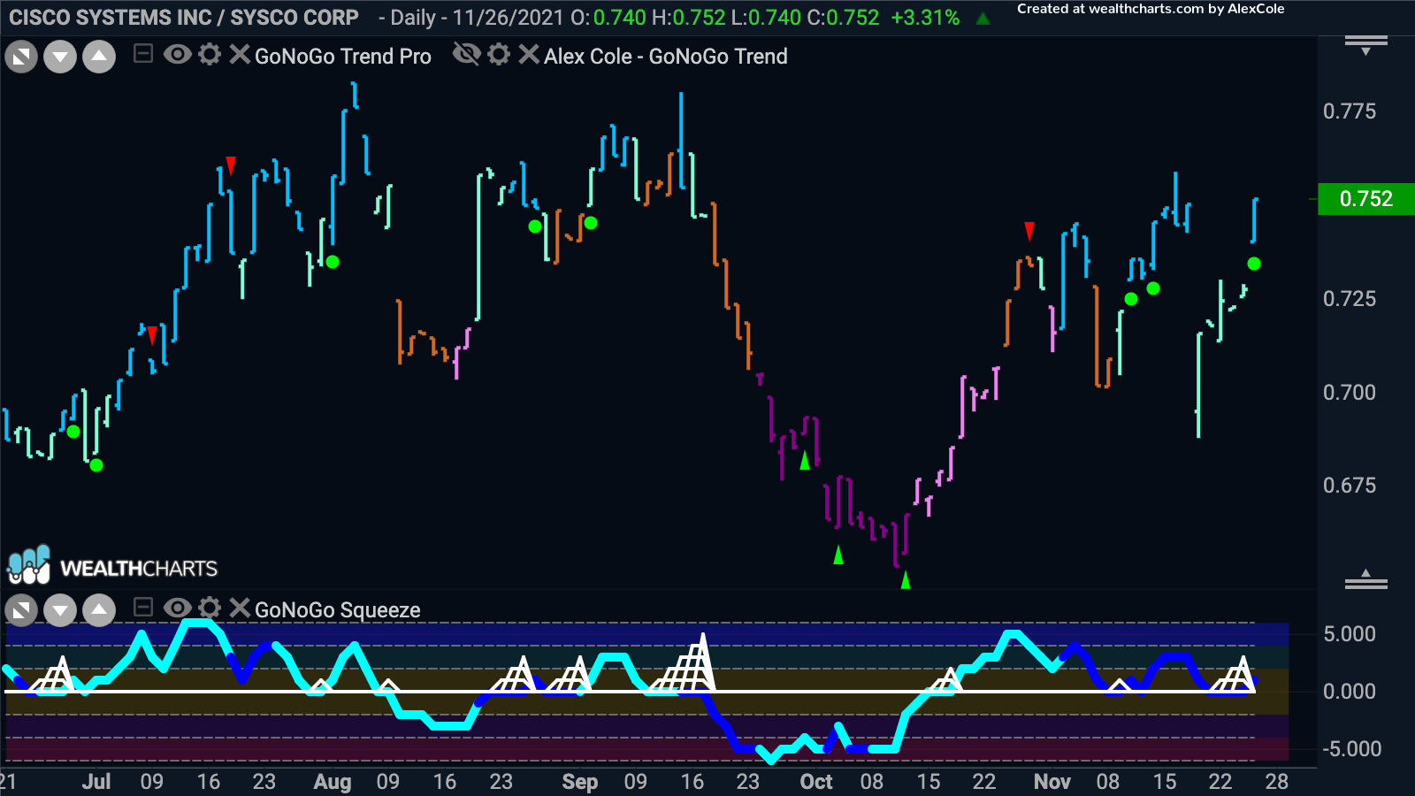Open settings gear for GoNoGo Squeeze
This screenshot has width=1415, height=796.
click(x=210, y=609)
